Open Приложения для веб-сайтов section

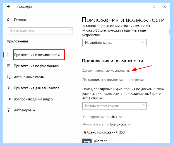click(x=37, y=88)
